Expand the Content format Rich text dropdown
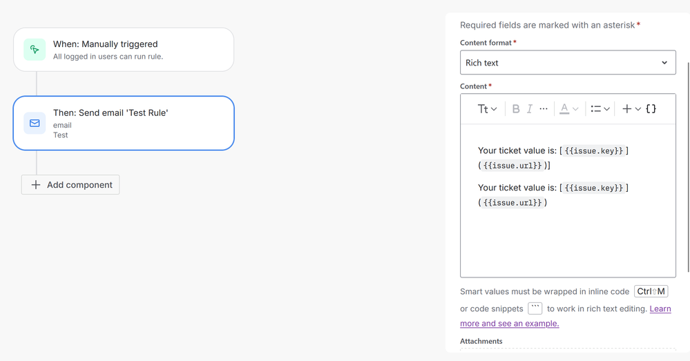690x361 pixels. (x=568, y=63)
